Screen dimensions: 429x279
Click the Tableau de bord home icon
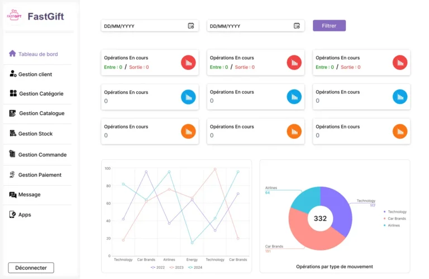[x=12, y=53]
